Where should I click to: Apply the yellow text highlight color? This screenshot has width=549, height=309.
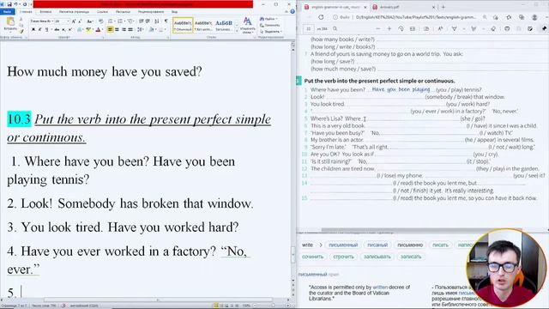click(88, 30)
